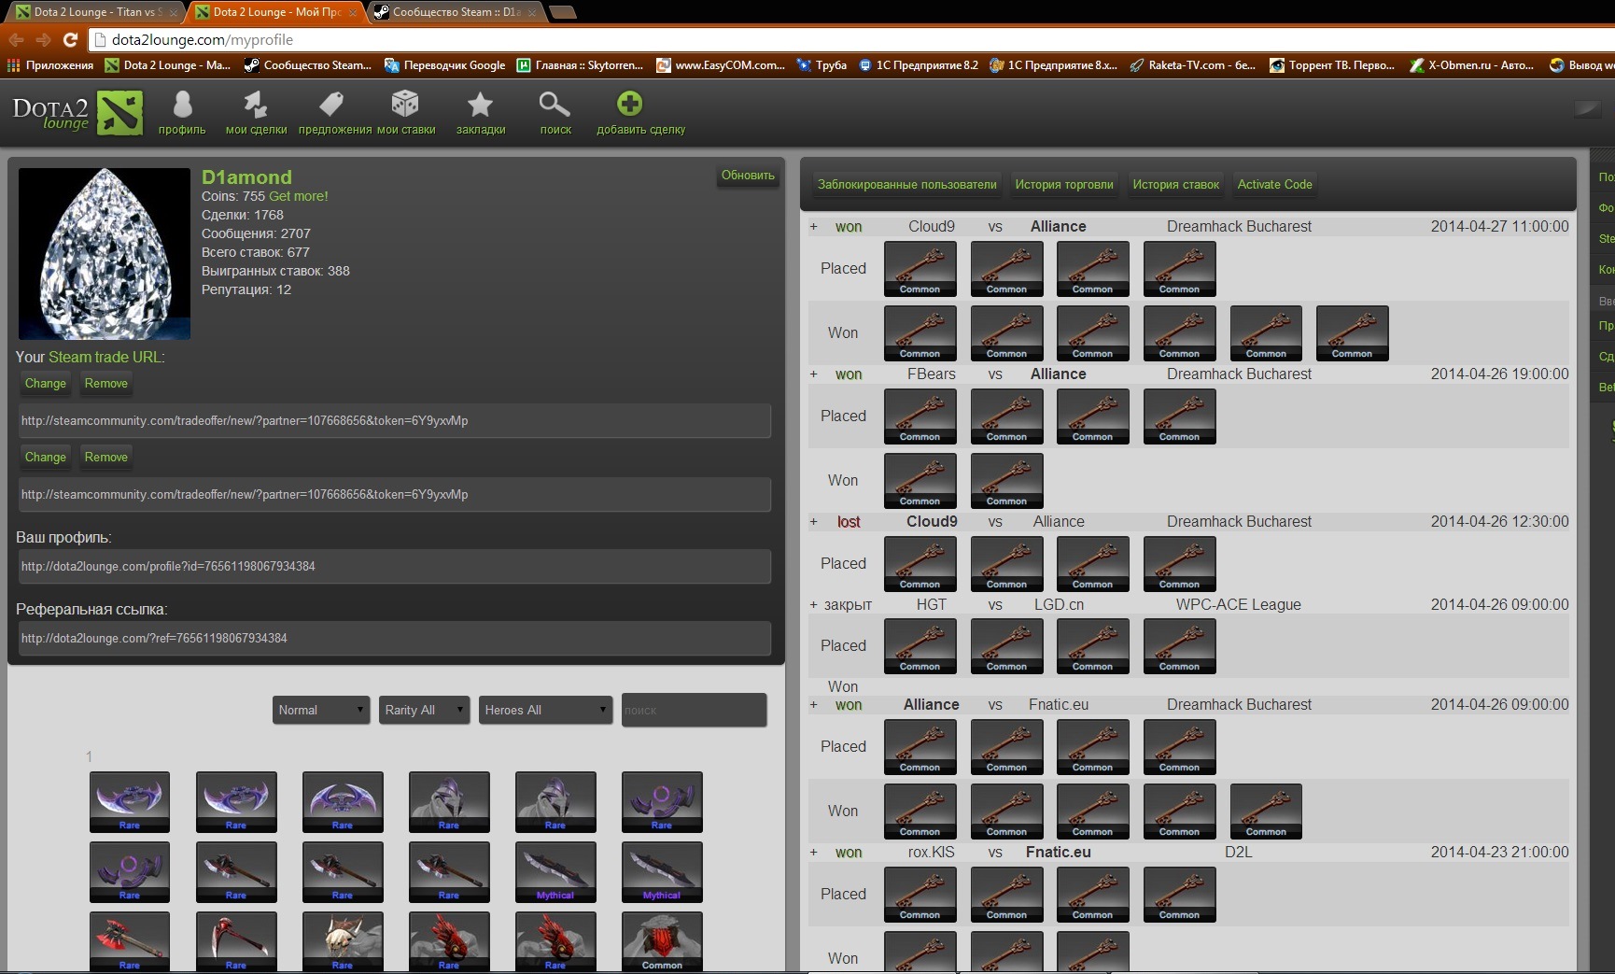The height and width of the screenshot is (974, 1615).
Task: Expand Cloud9 vs Alliance 2014-04-27 bet
Action: [813, 227]
